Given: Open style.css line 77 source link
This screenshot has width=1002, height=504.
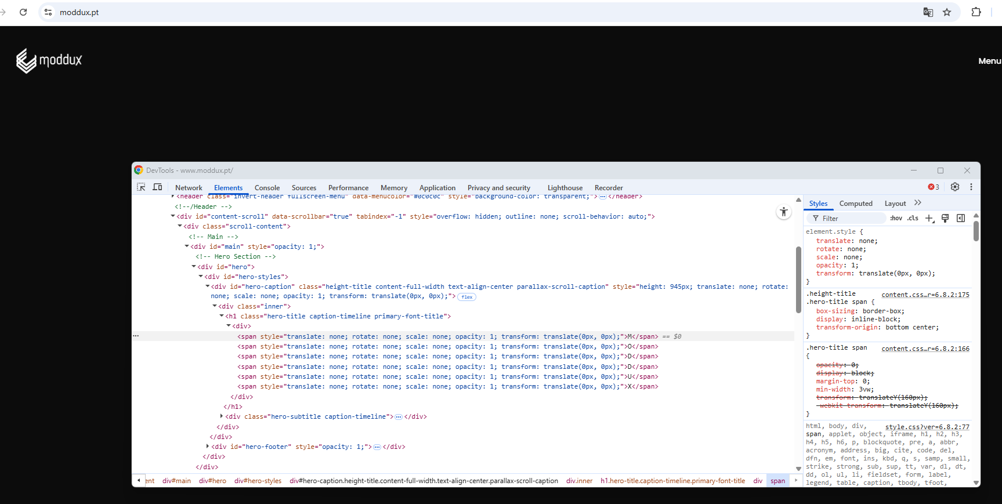Looking at the screenshot, I should [x=927, y=427].
